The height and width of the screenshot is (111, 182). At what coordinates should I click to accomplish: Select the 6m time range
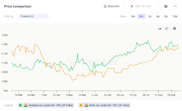click(141, 16)
